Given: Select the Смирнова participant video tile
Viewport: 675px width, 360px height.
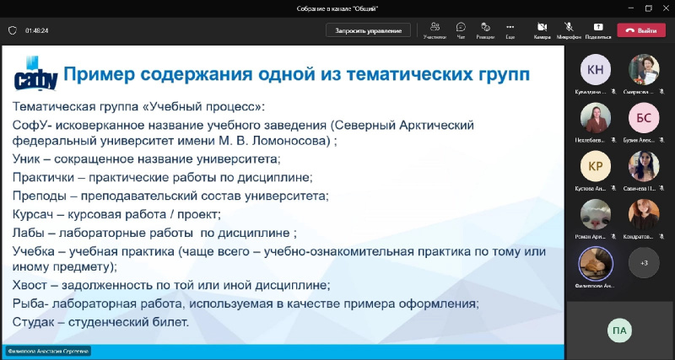Looking at the screenshot, I should [644, 70].
